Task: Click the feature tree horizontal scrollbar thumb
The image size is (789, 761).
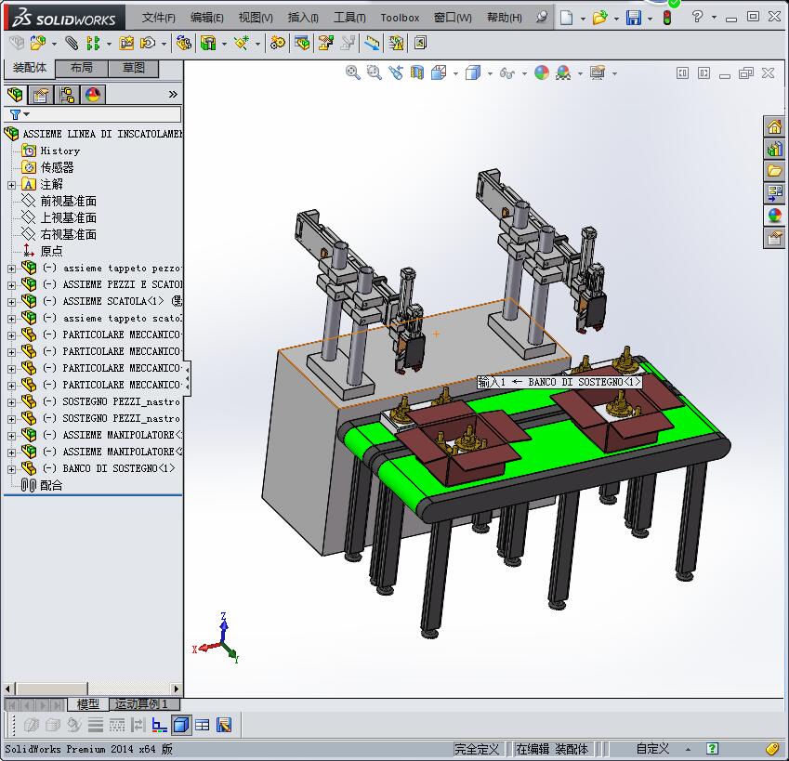Action: tap(52, 689)
